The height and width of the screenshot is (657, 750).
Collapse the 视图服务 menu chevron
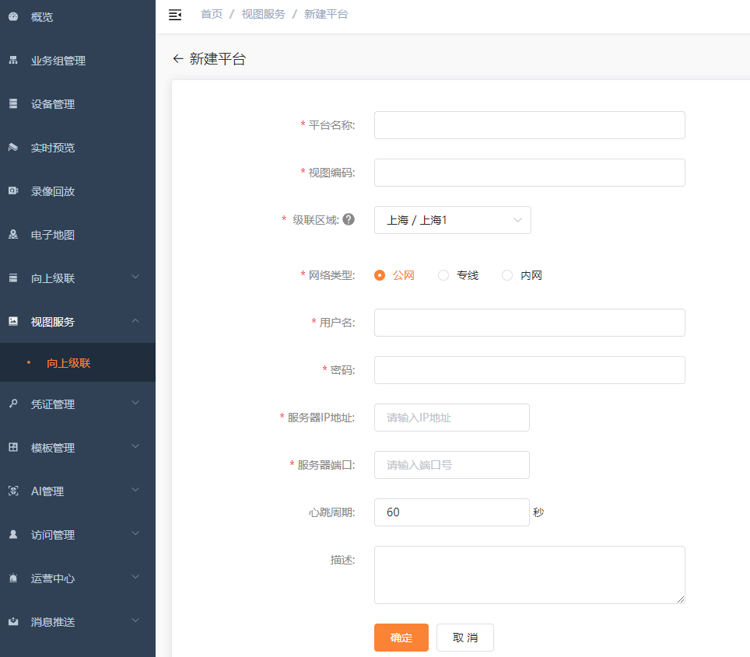(135, 320)
